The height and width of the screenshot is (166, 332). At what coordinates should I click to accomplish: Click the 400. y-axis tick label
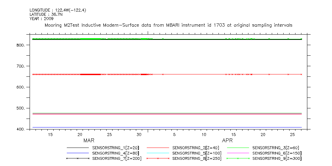pos(21,129)
